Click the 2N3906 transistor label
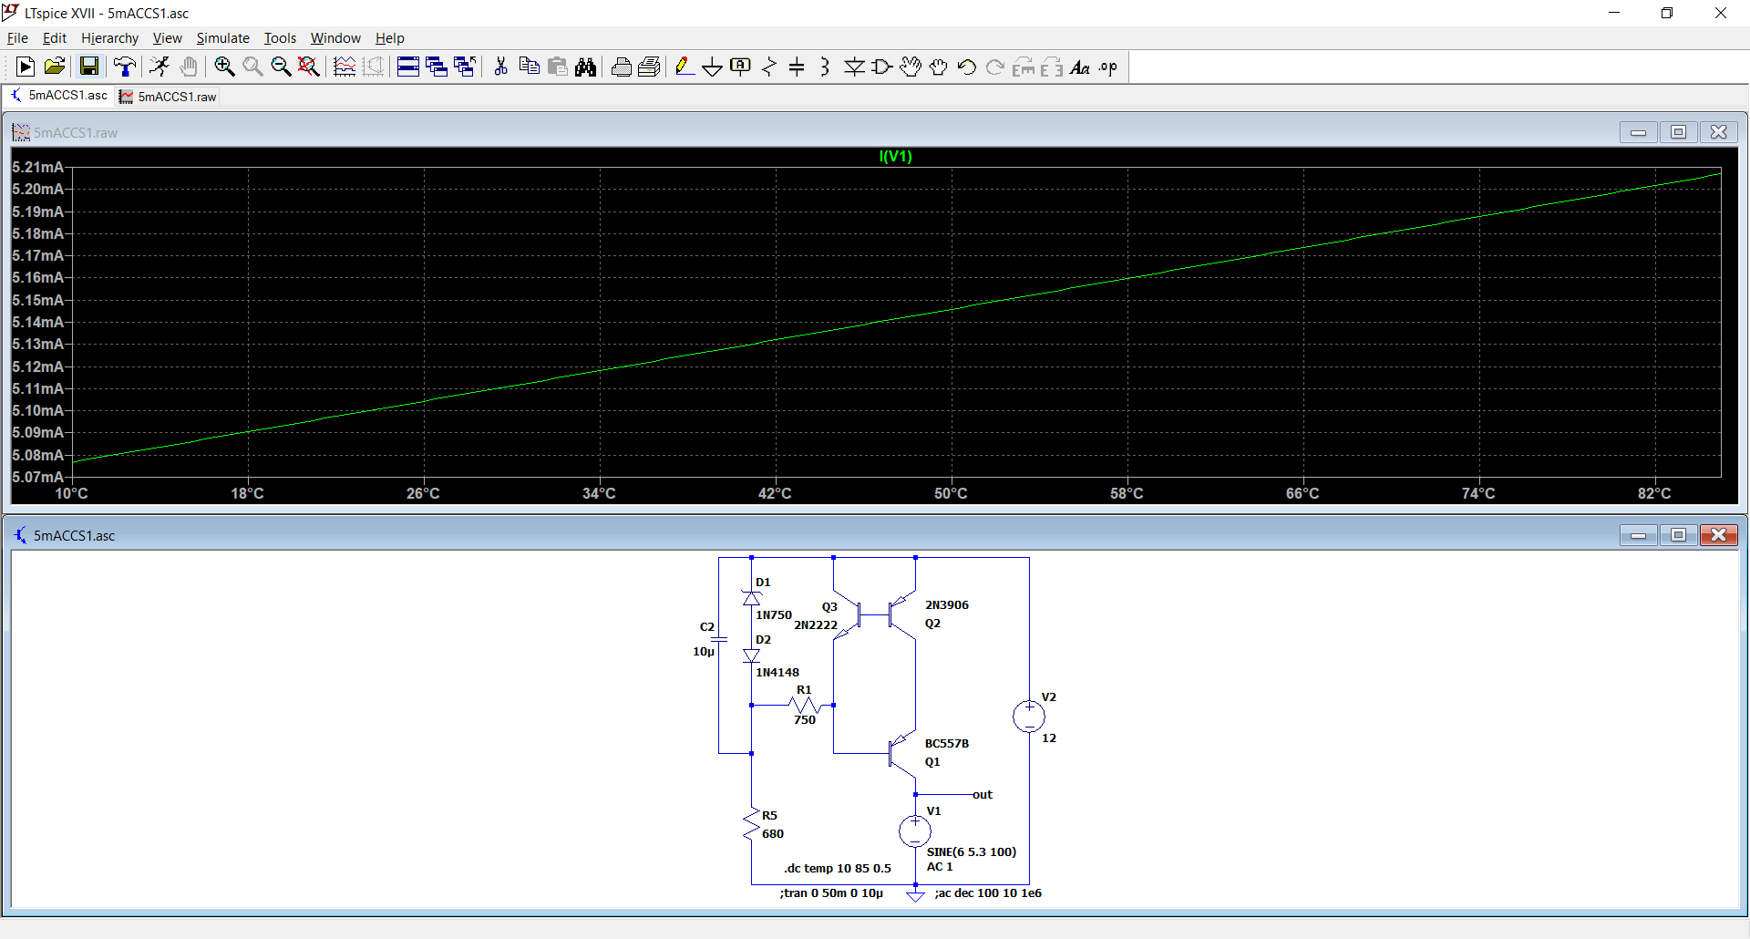The image size is (1750, 939). 947,605
